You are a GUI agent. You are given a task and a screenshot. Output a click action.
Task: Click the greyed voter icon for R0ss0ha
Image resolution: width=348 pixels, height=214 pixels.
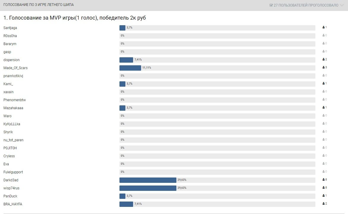[x=324, y=35]
